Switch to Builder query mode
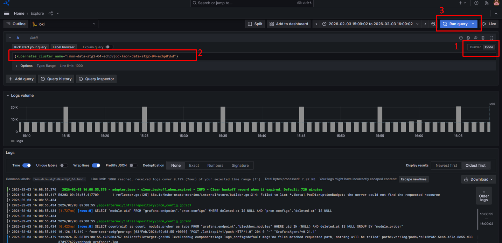This screenshot has height=243, width=502. (x=475, y=47)
